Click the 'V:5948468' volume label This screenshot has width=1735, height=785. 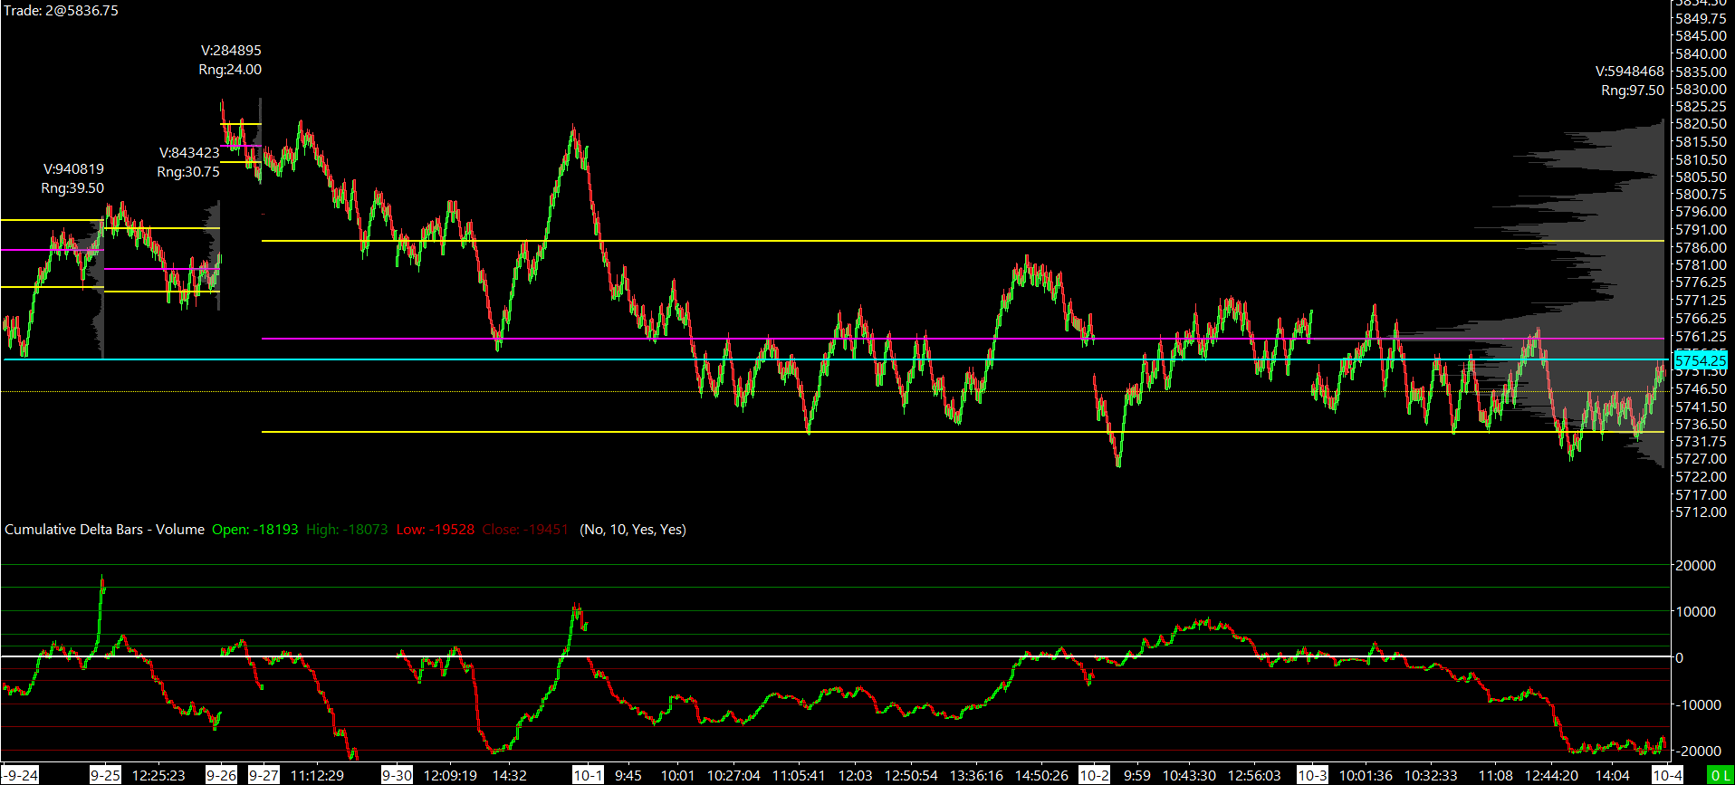click(x=1630, y=72)
